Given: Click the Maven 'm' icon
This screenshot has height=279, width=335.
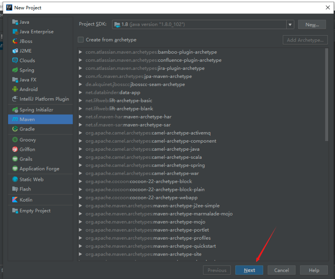Looking at the screenshot, I should [15, 119].
